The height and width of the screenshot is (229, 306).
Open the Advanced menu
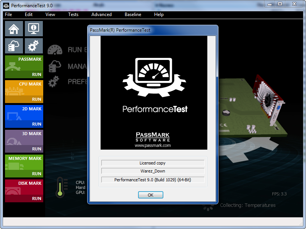(101, 15)
